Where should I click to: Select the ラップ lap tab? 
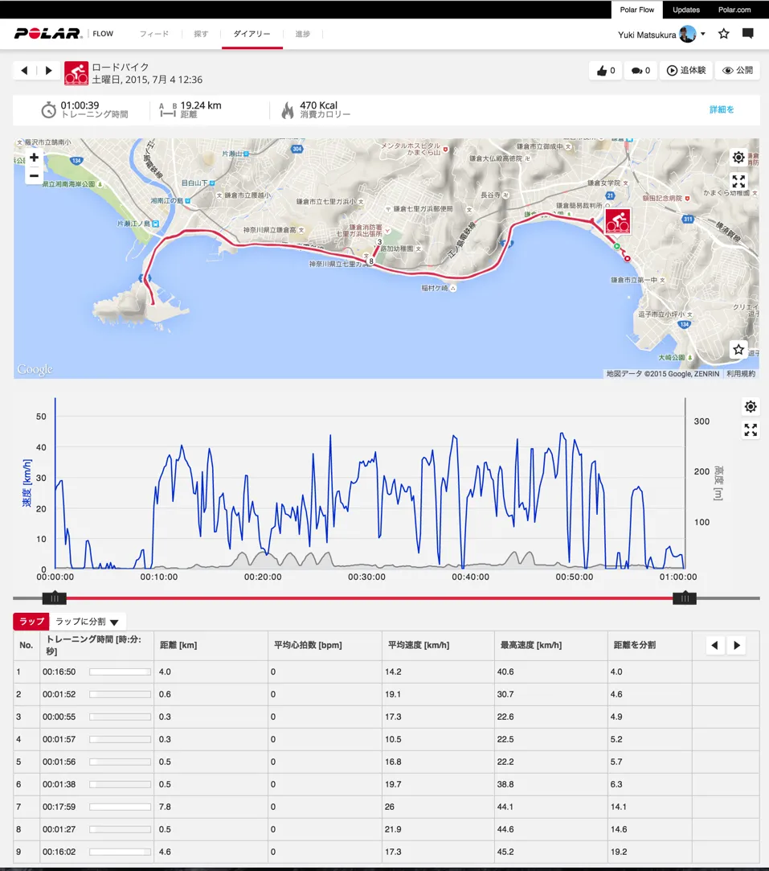pos(32,622)
